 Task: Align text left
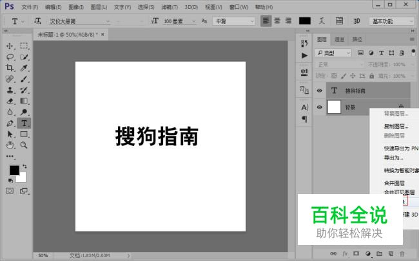coord(266,21)
